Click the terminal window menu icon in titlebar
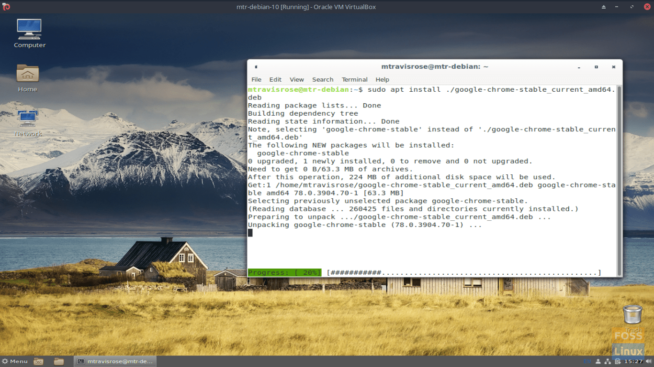The width and height of the screenshot is (654, 367). coord(256,67)
